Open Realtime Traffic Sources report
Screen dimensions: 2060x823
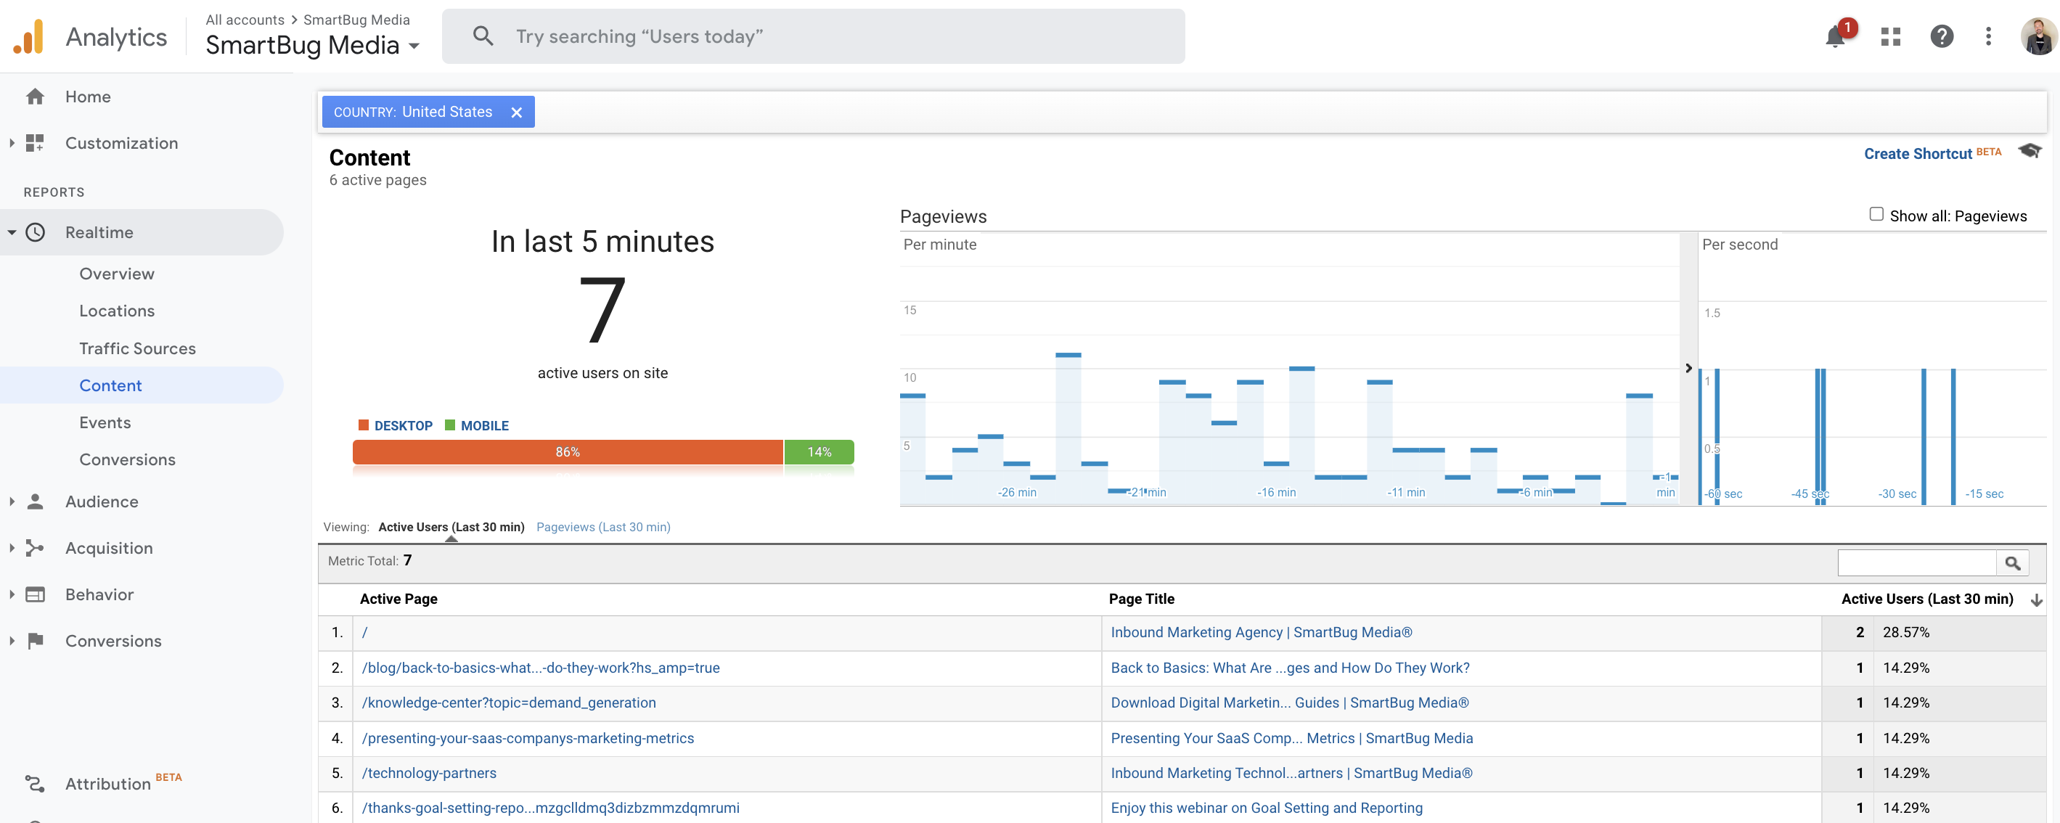137,348
